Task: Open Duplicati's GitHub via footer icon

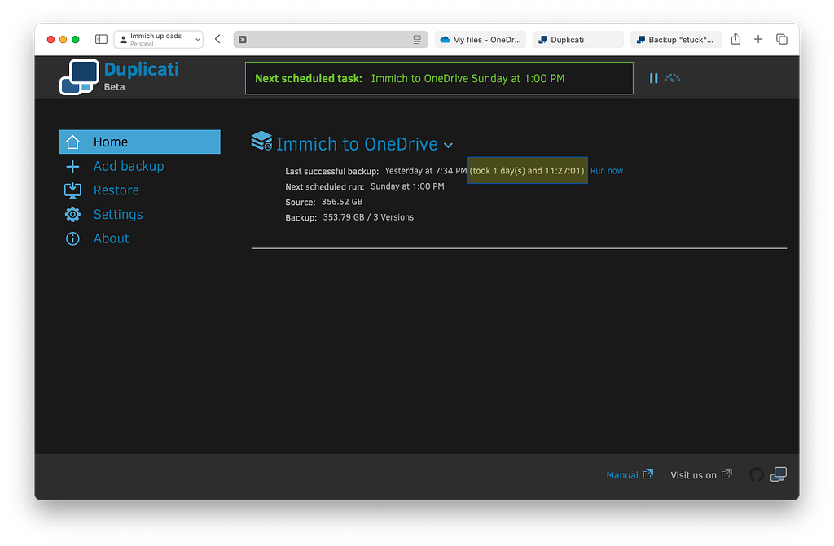Action: (x=756, y=474)
